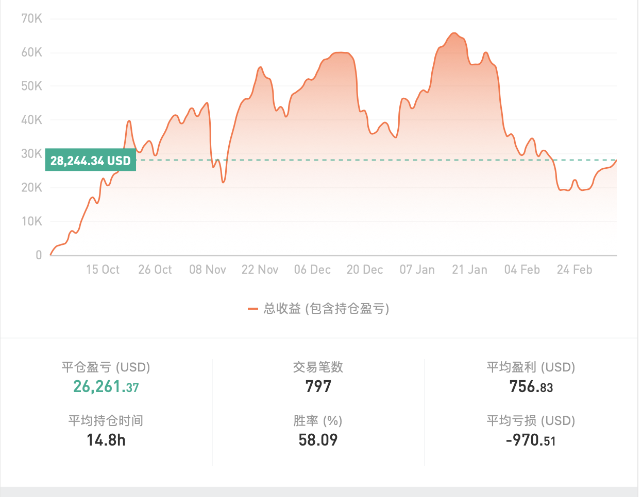Select the 22 Nov date axis label
Screen dimensions: 642x497
(x=260, y=270)
